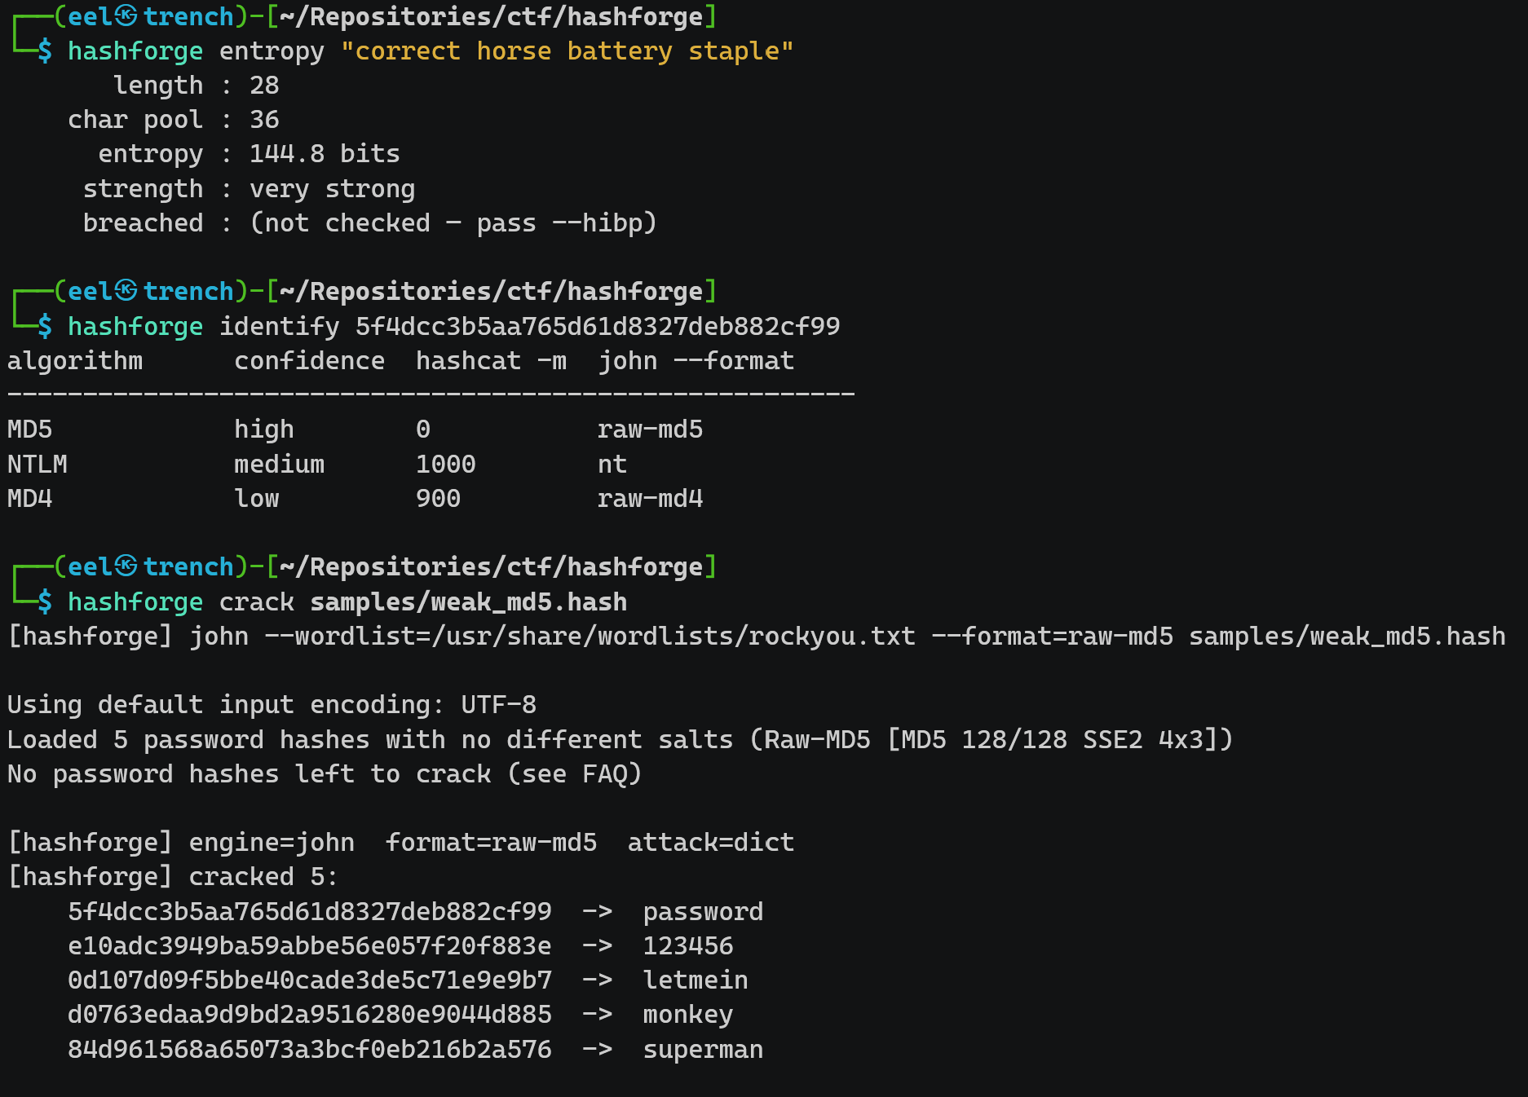Click the raw-md4 format cell
The width and height of the screenshot is (1528, 1097).
(x=651, y=499)
